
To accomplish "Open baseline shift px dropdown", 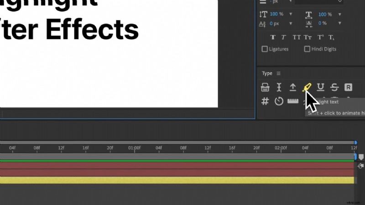I will point(291,23).
